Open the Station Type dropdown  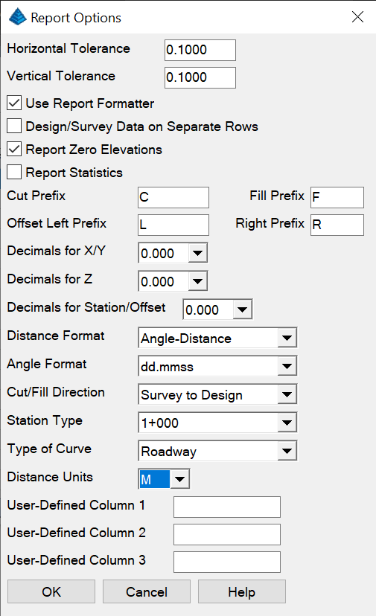pyautogui.click(x=287, y=423)
